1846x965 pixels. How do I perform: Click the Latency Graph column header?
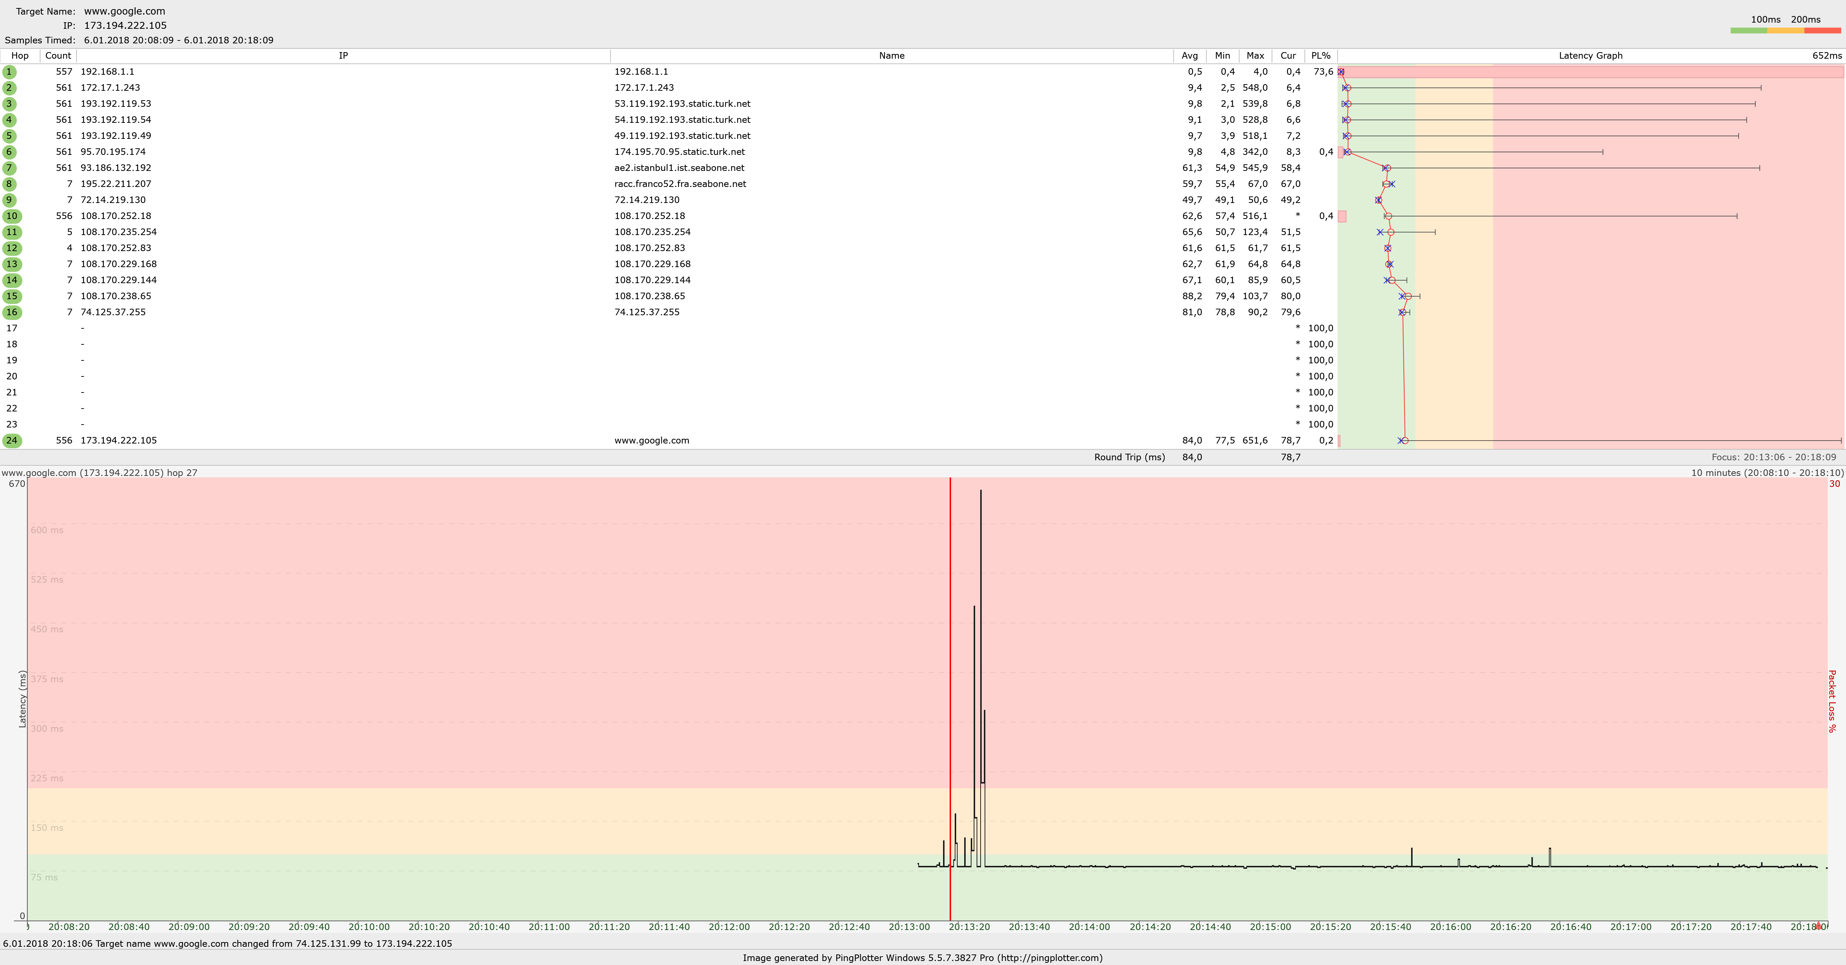1590,56
